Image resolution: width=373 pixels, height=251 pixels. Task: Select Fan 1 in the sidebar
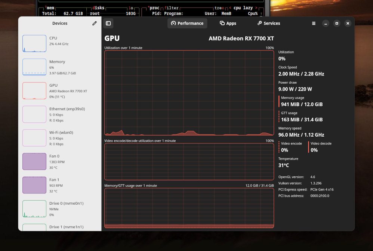(x=60, y=185)
